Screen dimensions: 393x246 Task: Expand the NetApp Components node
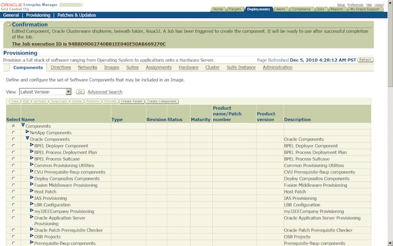pyautogui.click(x=28, y=131)
